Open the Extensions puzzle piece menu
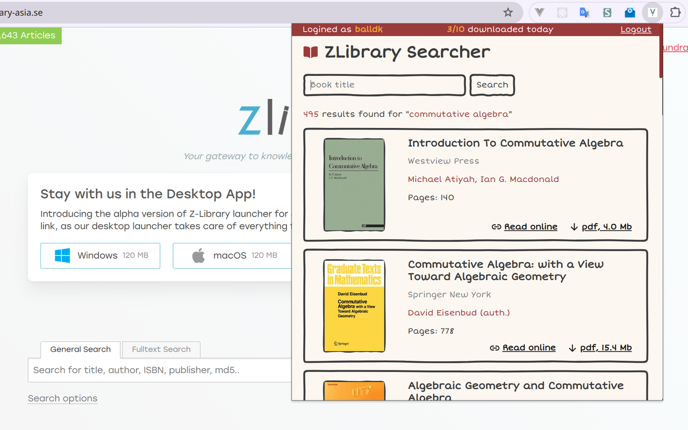The image size is (688, 430). 675,12
